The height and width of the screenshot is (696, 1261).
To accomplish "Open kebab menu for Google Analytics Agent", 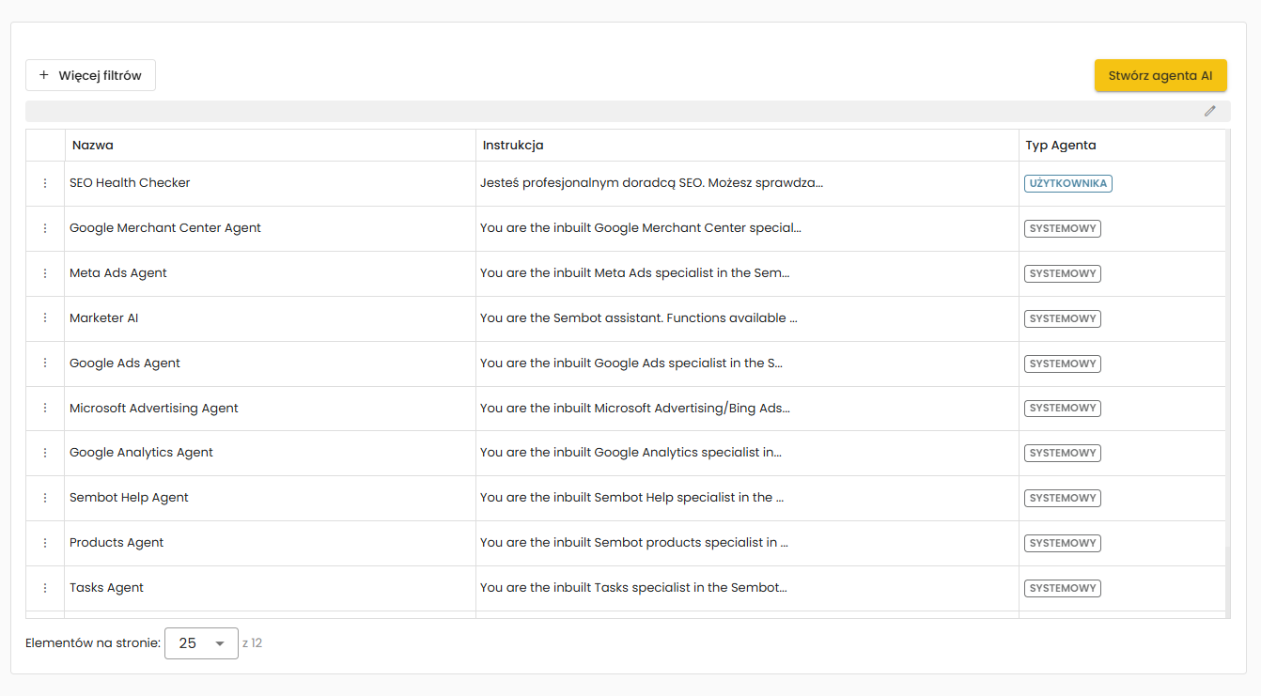I will pos(45,453).
